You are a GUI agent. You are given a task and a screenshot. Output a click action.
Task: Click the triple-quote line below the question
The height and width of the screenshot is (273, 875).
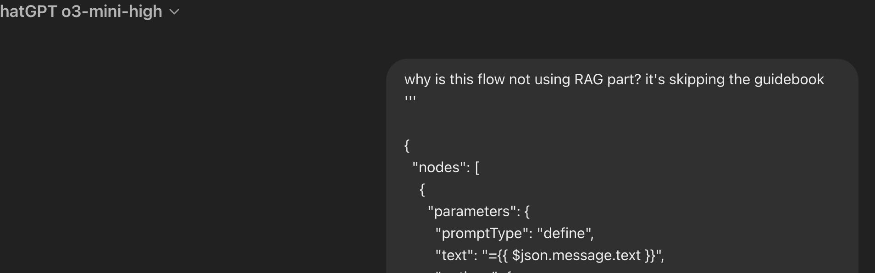pos(410,99)
